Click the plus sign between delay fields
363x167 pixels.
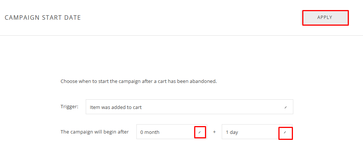point(214,132)
